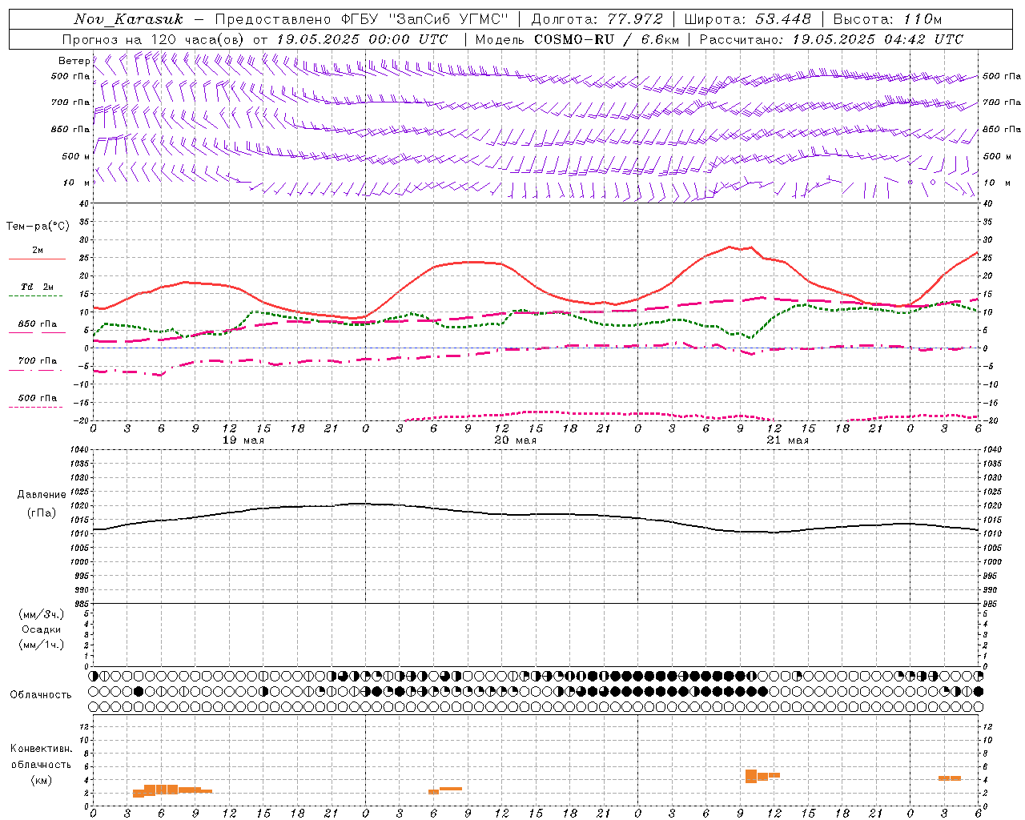
Task: Click the 'Долгота: 77.972' longitude value
Action: point(597,19)
